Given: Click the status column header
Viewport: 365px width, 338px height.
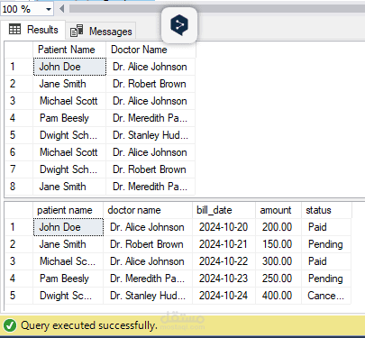Looking at the screenshot, I should coord(326,210).
